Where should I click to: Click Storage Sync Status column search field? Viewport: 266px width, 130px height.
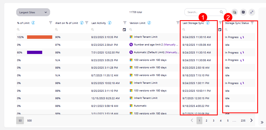[240, 30]
